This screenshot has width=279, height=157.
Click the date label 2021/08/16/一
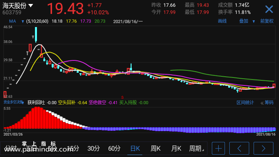point(128,21)
